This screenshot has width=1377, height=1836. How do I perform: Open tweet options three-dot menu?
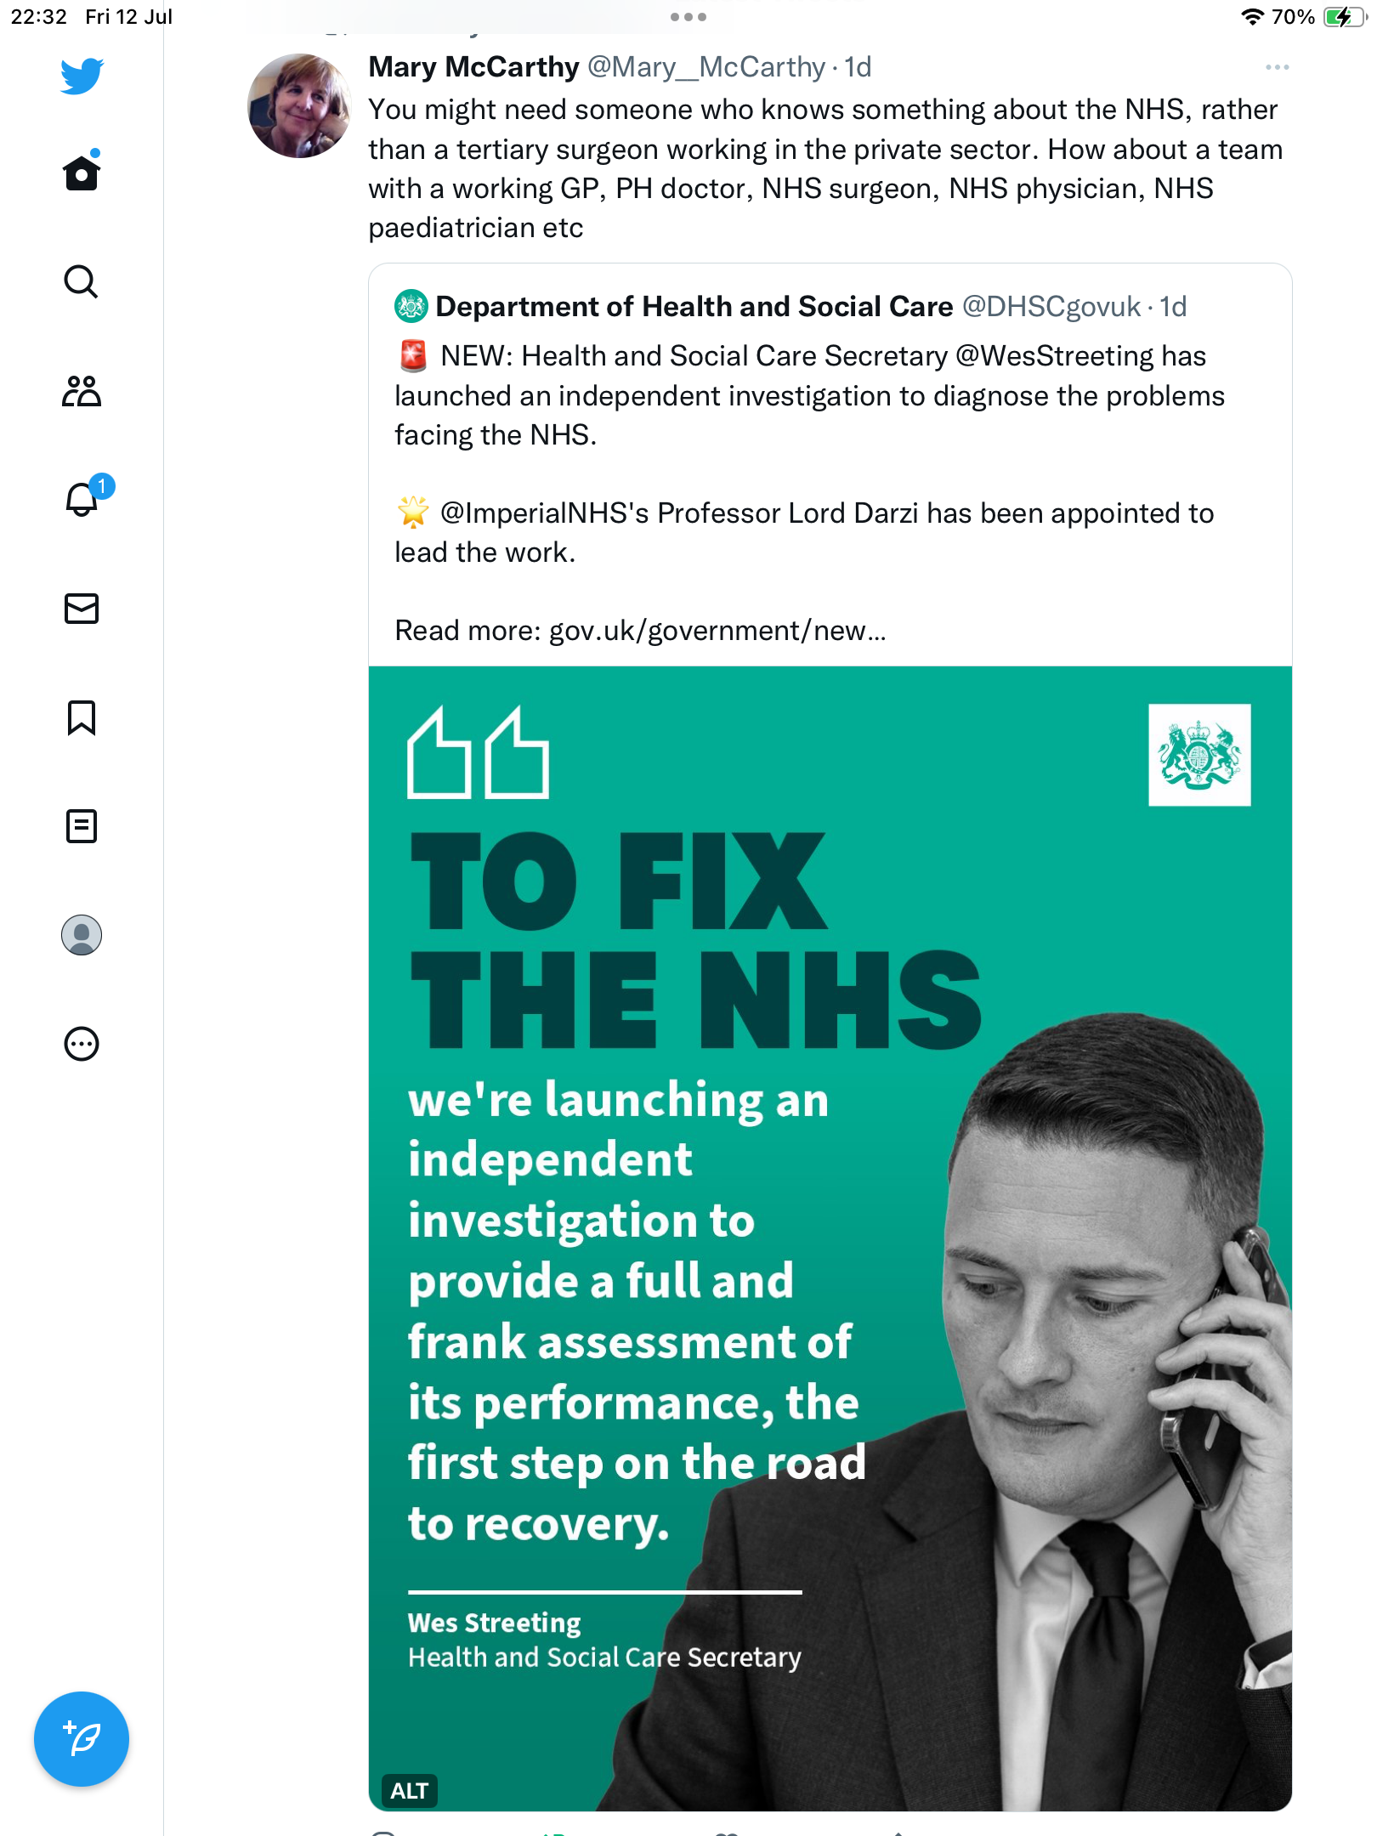coord(1277,67)
